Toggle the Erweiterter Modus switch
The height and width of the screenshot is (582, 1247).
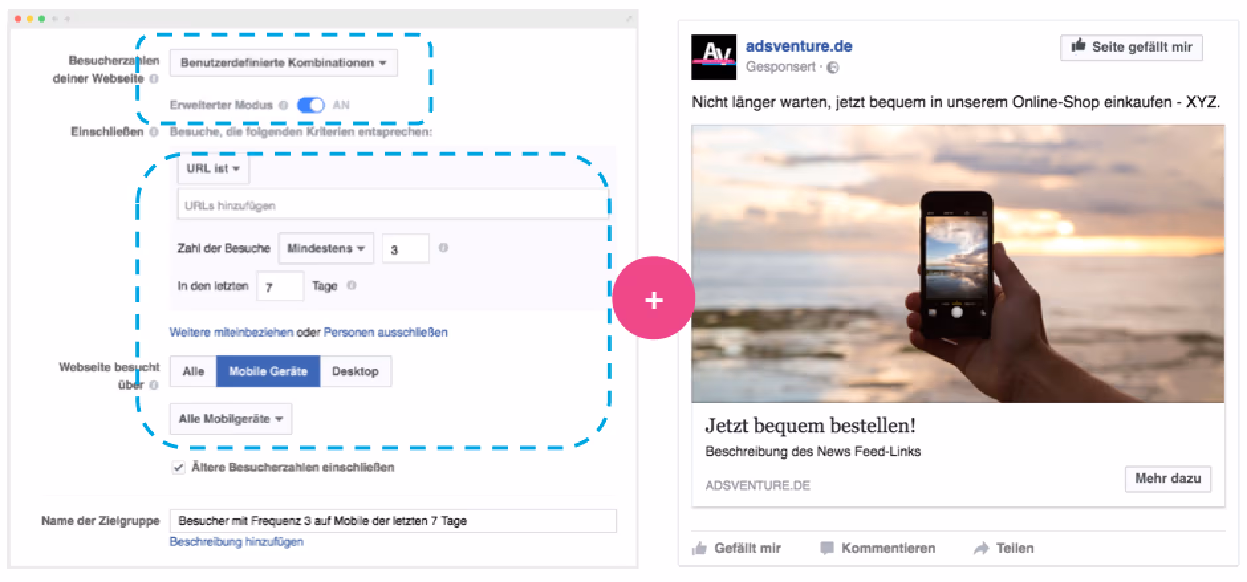tap(311, 105)
